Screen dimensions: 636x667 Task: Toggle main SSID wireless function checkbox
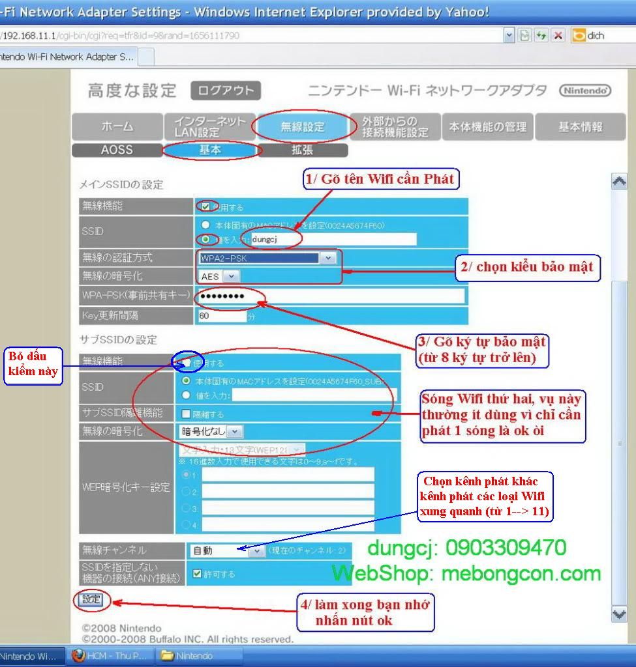point(205,207)
